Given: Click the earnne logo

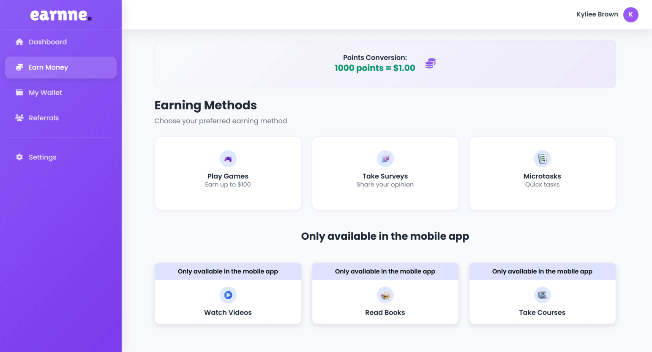Looking at the screenshot, I should [61, 15].
